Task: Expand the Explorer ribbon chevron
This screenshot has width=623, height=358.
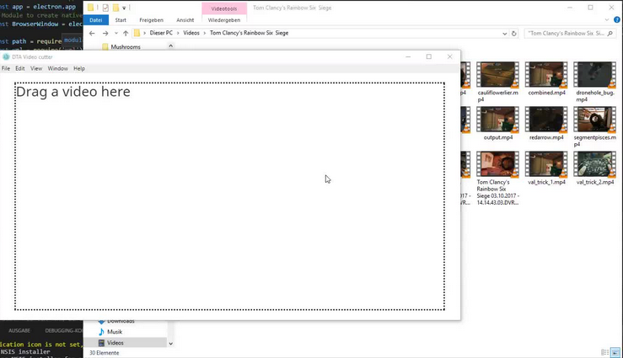Action: [x=607, y=20]
